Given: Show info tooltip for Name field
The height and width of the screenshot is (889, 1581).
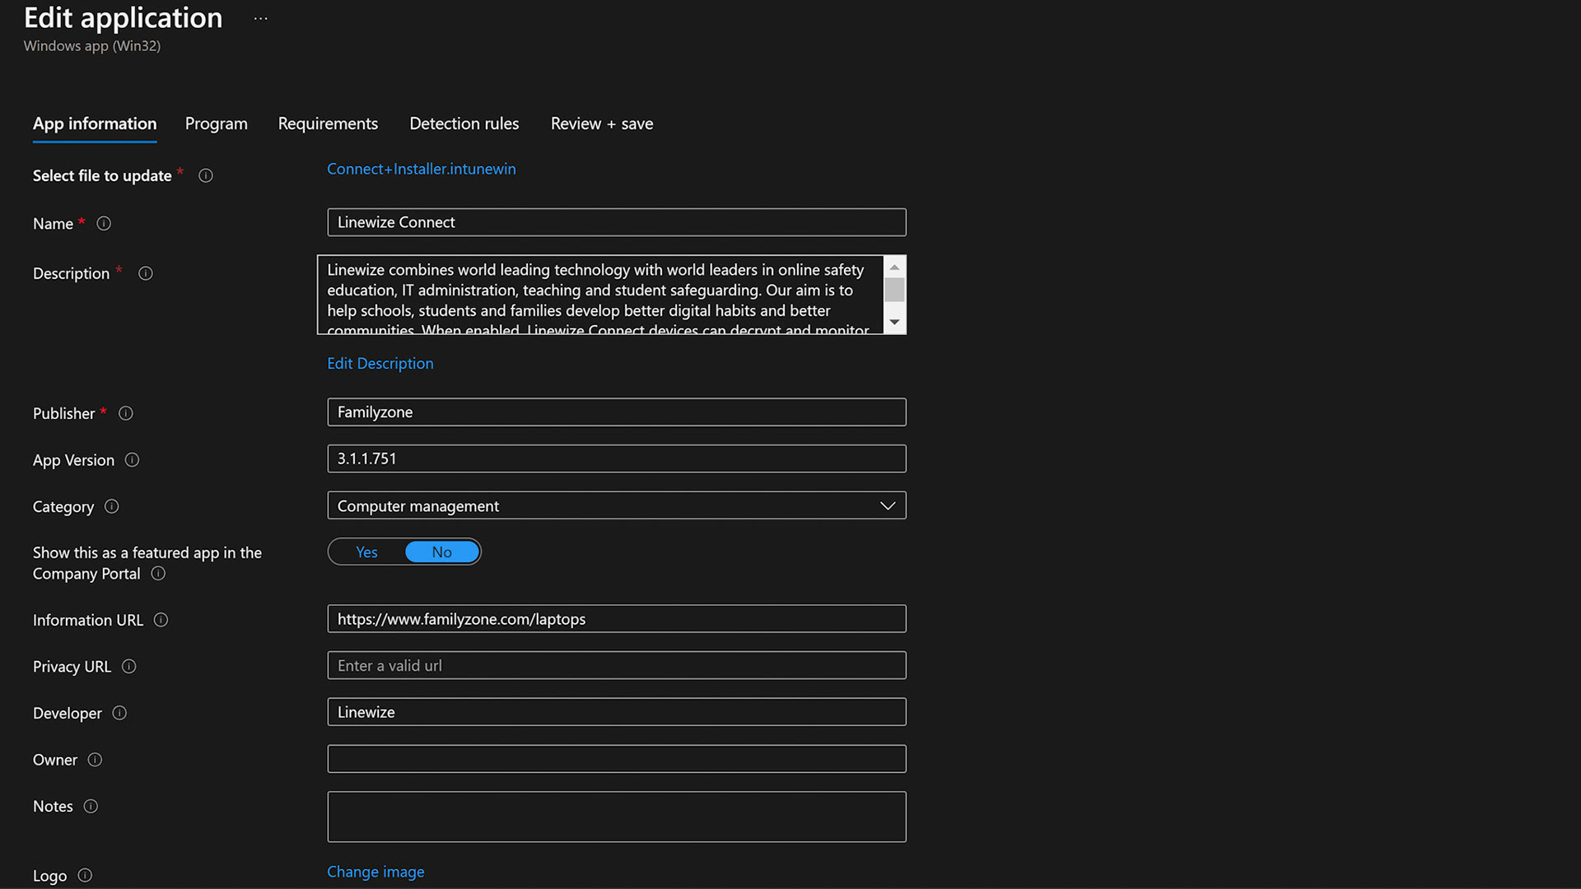Looking at the screenshot, I should (104, 223).
